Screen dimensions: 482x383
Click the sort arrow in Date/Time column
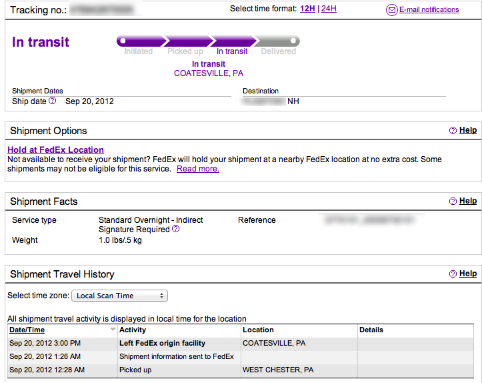[x=113, y=330]
